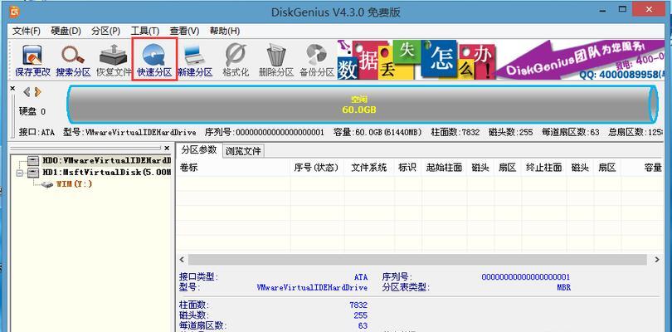This screenshot has width=672, height=332.
Task: Click the WIN(Y:) drive icon
Action: pos(47,184)
